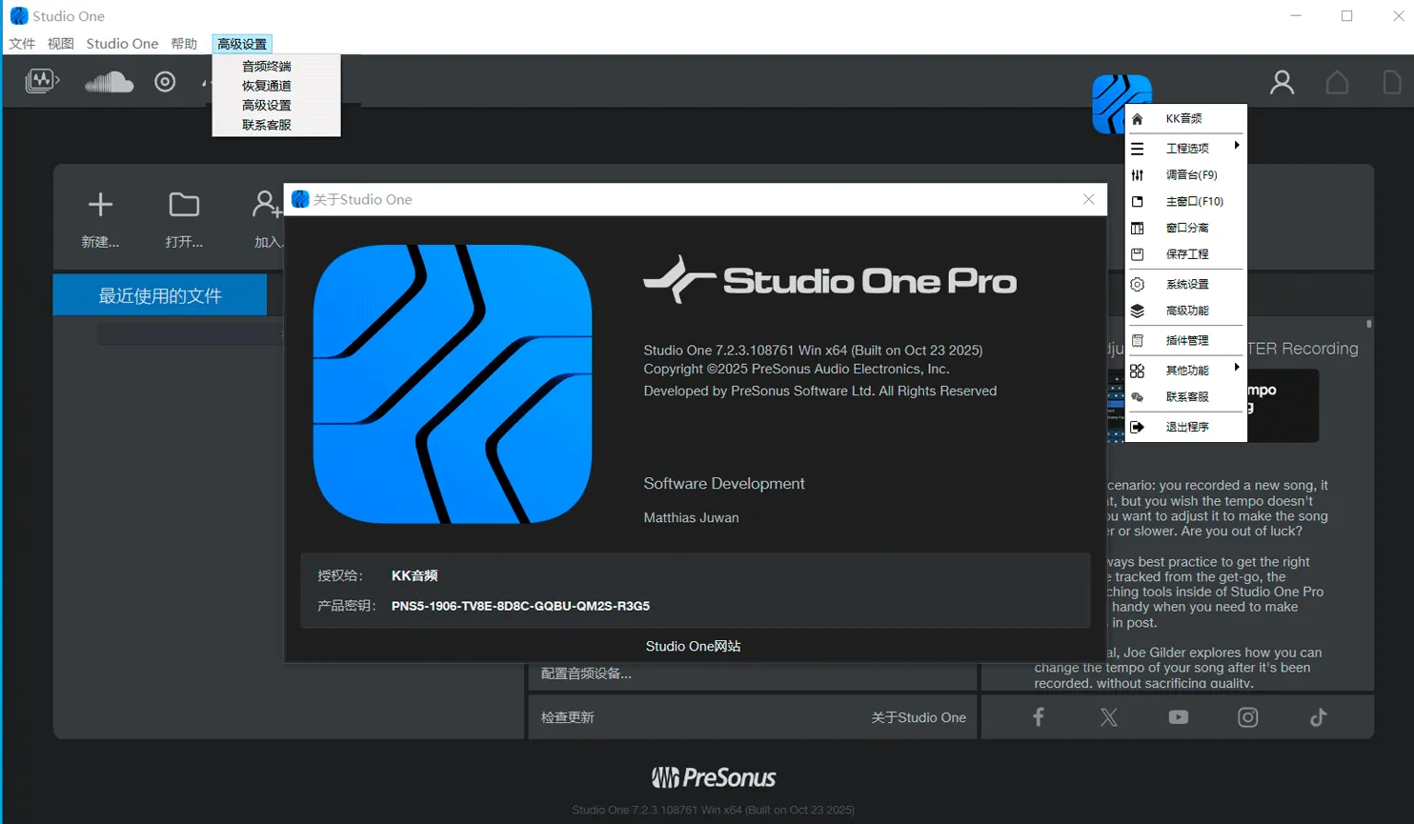
Task: Click the 关于Studio One button at the bottom
Action: (919, 717)
